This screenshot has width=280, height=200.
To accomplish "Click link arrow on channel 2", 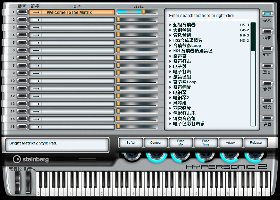I will [36, 20].
